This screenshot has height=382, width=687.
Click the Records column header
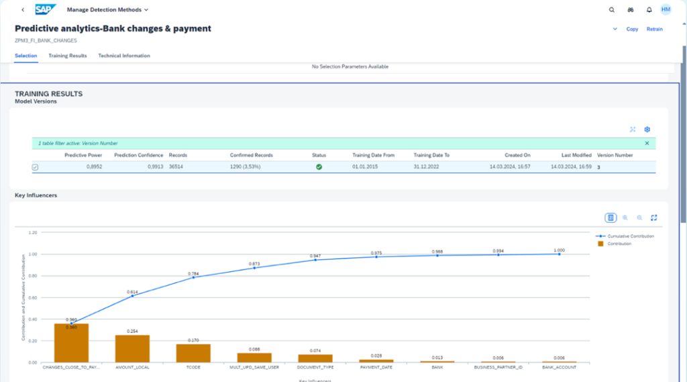click(178, 155)
